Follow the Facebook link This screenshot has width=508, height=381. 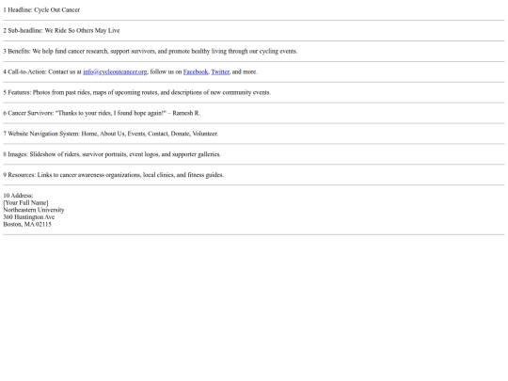tap(196, 71)
